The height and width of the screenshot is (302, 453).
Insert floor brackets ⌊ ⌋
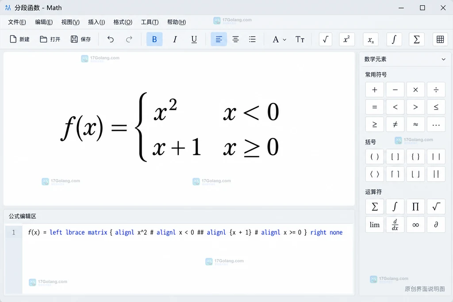(416, 174)
